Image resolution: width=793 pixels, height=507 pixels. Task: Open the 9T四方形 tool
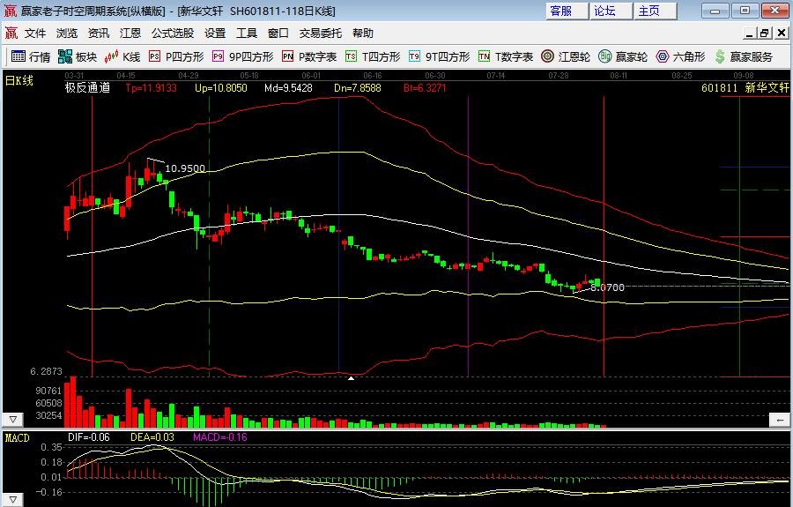point(439,56)
